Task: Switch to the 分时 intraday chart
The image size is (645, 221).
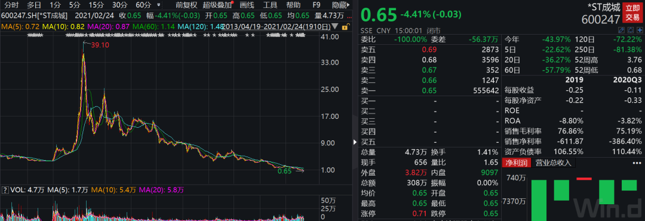Action: (x=12, y=5)
